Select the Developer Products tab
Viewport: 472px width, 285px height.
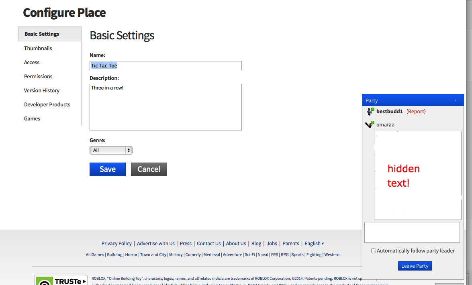47,104
